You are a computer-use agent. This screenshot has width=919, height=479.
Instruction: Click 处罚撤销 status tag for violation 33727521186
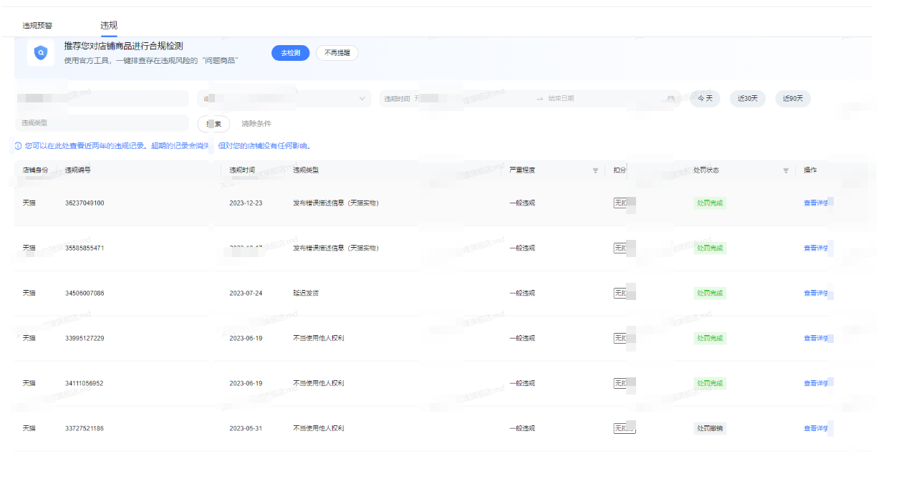tap(709, 429)
